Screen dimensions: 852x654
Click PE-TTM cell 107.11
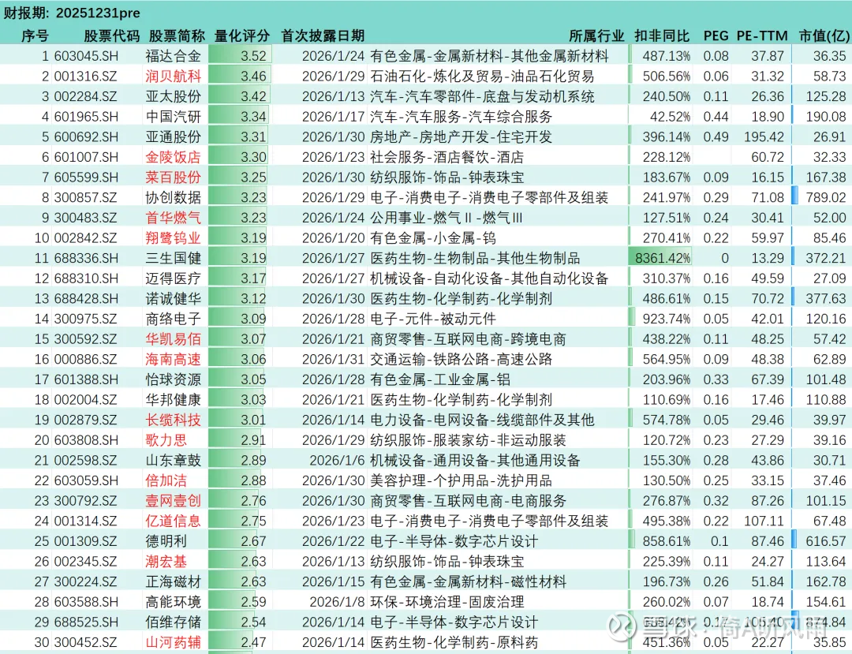point(764,521)
